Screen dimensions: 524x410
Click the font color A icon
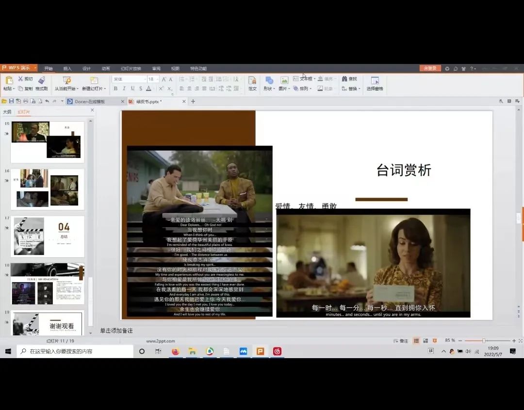click(149, 89)
